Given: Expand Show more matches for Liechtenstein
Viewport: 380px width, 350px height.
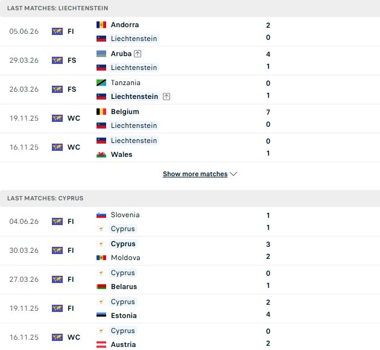Looking at the screenshot, I should pyautogui.click(x=195, y=174).
